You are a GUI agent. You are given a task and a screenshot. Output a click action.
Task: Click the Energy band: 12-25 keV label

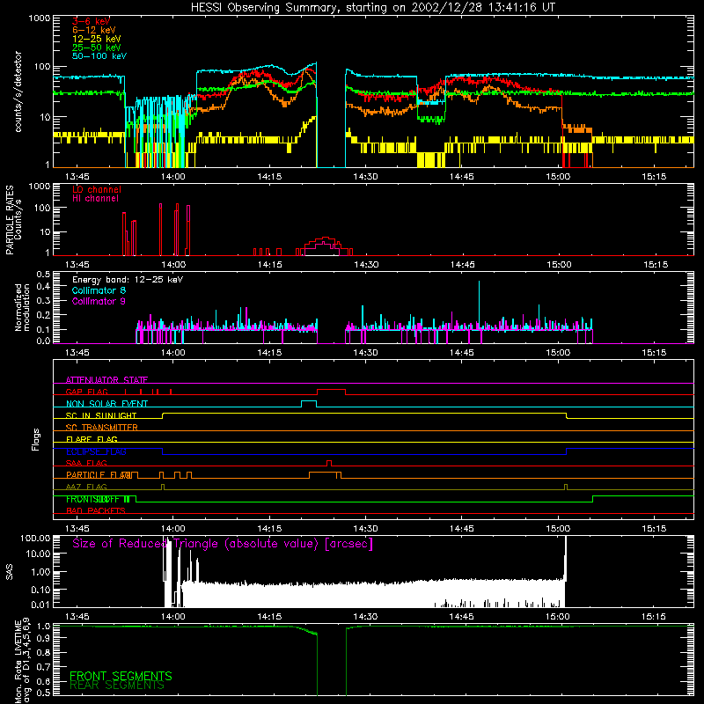pos(128,280)
